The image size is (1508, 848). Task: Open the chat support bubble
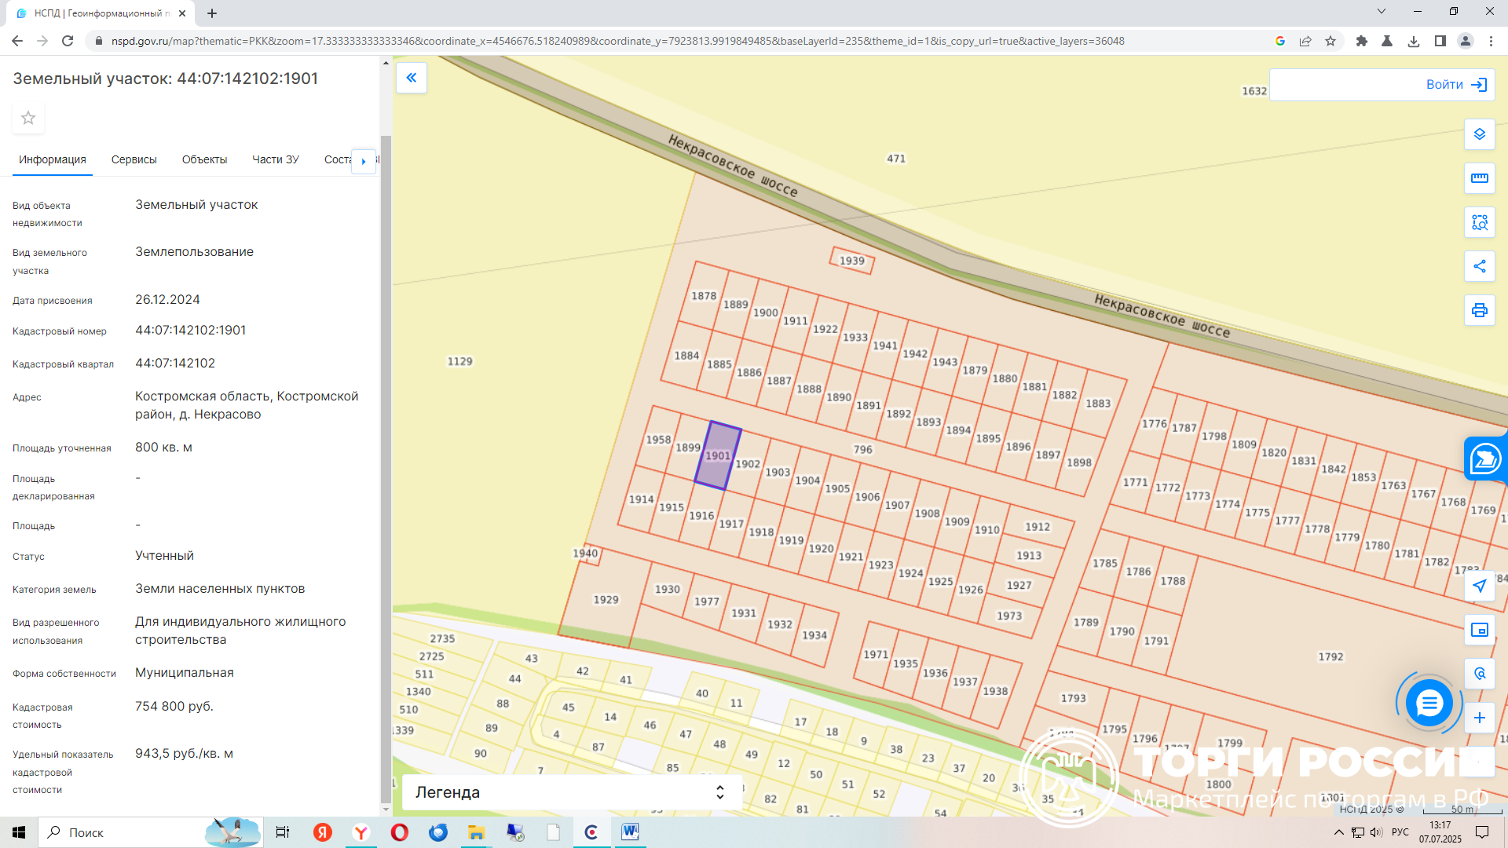click(x=1429, y=703)
